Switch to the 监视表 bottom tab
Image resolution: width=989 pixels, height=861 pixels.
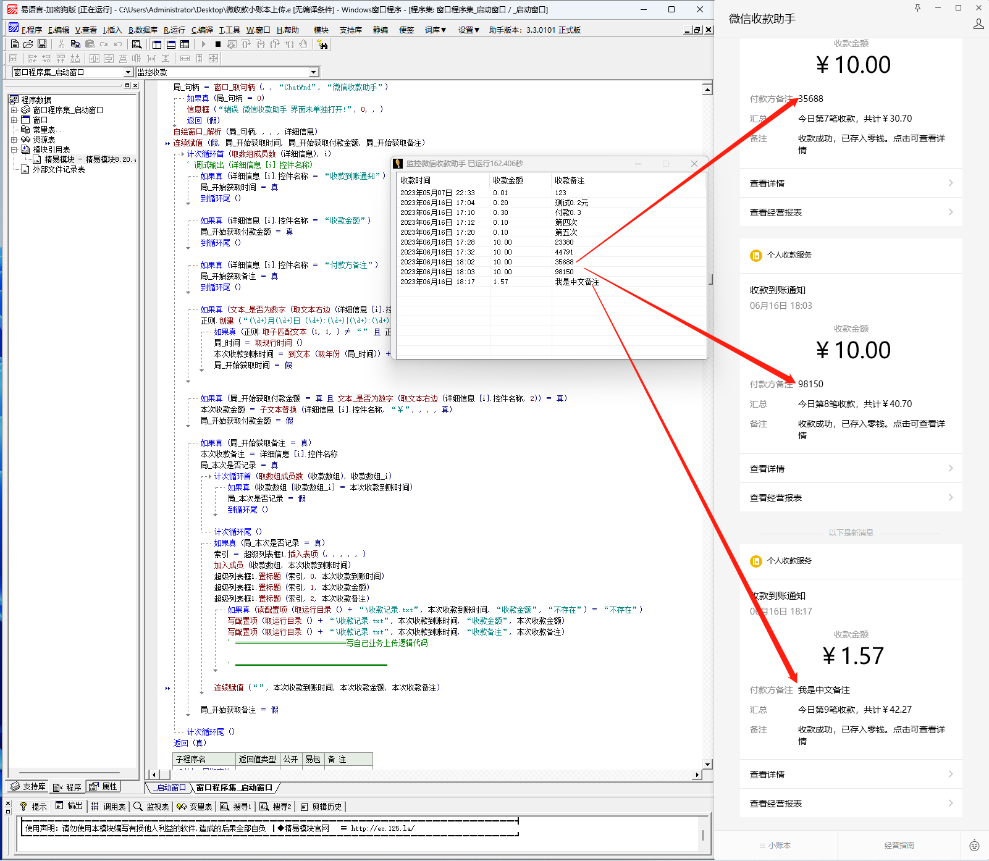pyautogui.click(x=151, y=806)
